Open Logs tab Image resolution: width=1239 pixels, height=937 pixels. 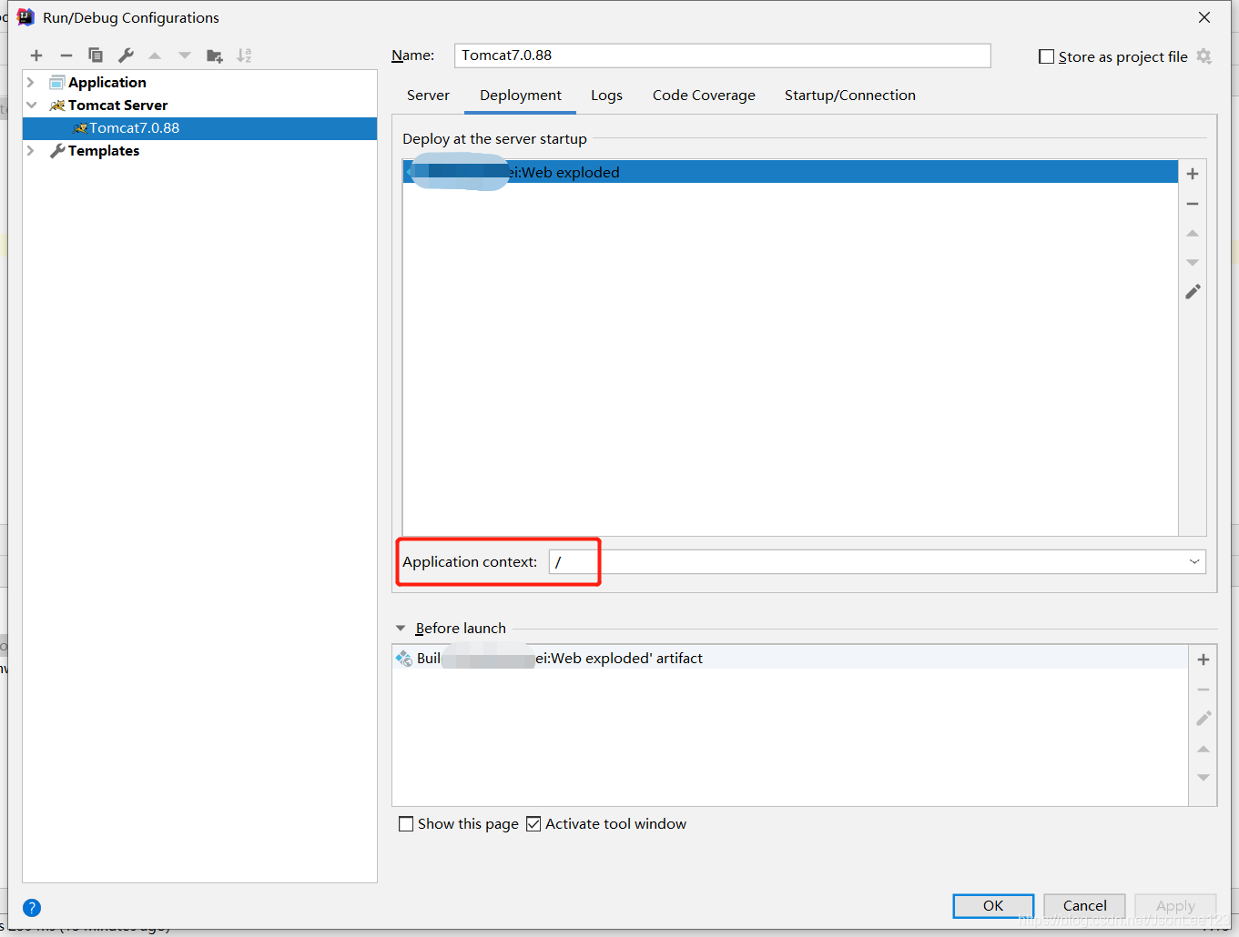coord(606,96)
